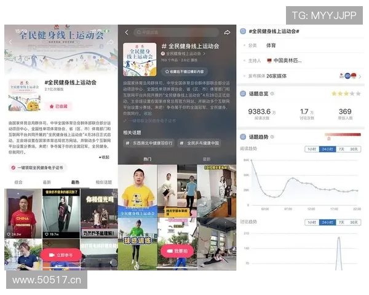Tap account avatar beside 全民健身线上运动会 in dark panel

[x=163, y=53]
